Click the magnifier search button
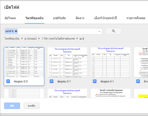 (x=113, y=31)
